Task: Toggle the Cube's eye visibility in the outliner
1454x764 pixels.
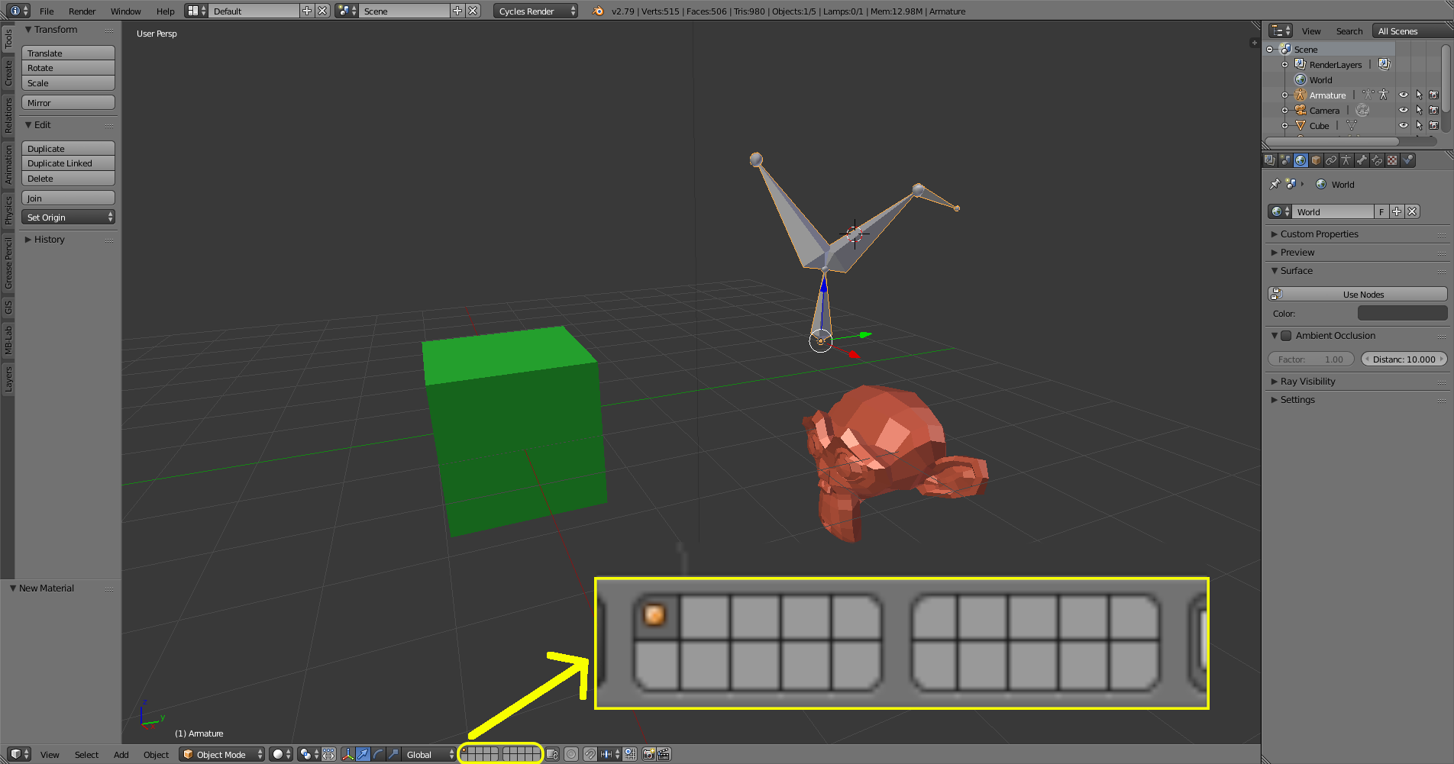Action: tap(1404, 127)
